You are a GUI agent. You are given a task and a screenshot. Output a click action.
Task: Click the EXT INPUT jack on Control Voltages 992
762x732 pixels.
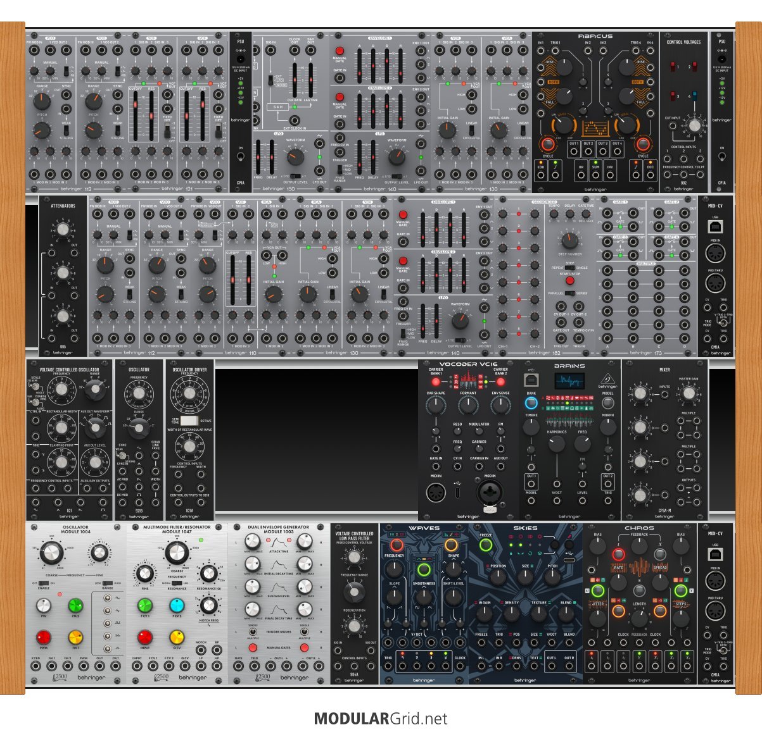[x=674, y=127]
